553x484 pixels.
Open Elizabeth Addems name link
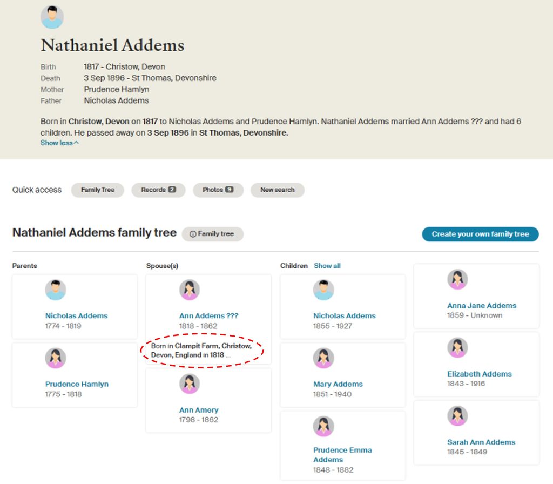480,374
